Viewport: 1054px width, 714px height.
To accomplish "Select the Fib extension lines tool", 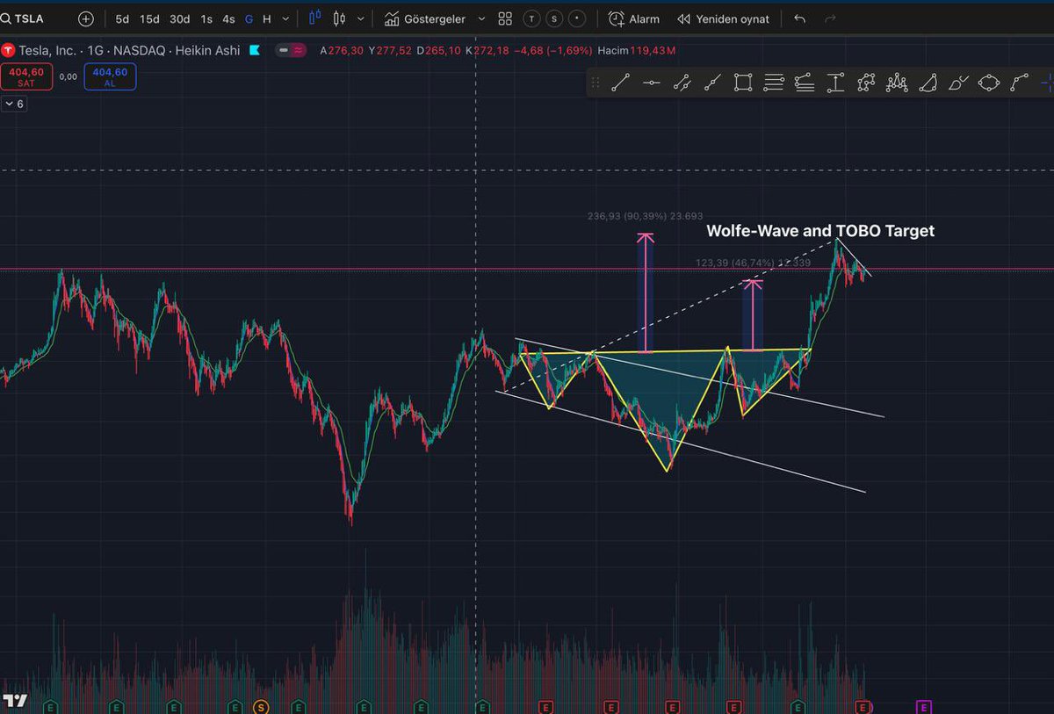I will pos(805,83).
